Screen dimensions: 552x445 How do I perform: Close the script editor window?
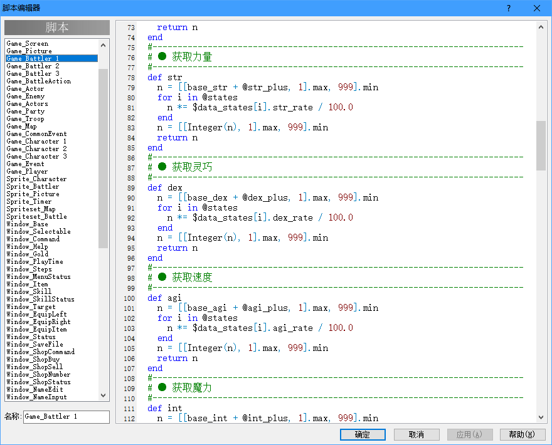coord(537,8)
